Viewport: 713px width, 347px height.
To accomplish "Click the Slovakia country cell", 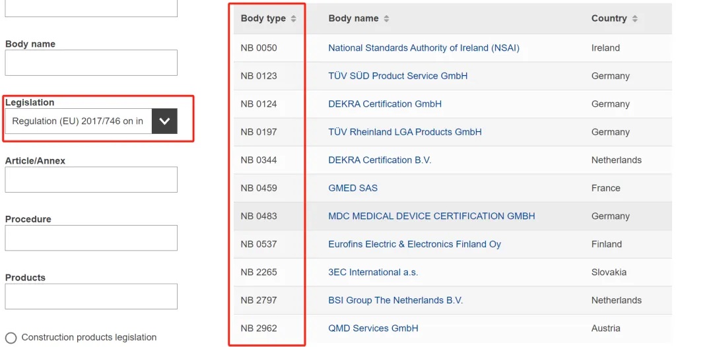I will [609, 272].
